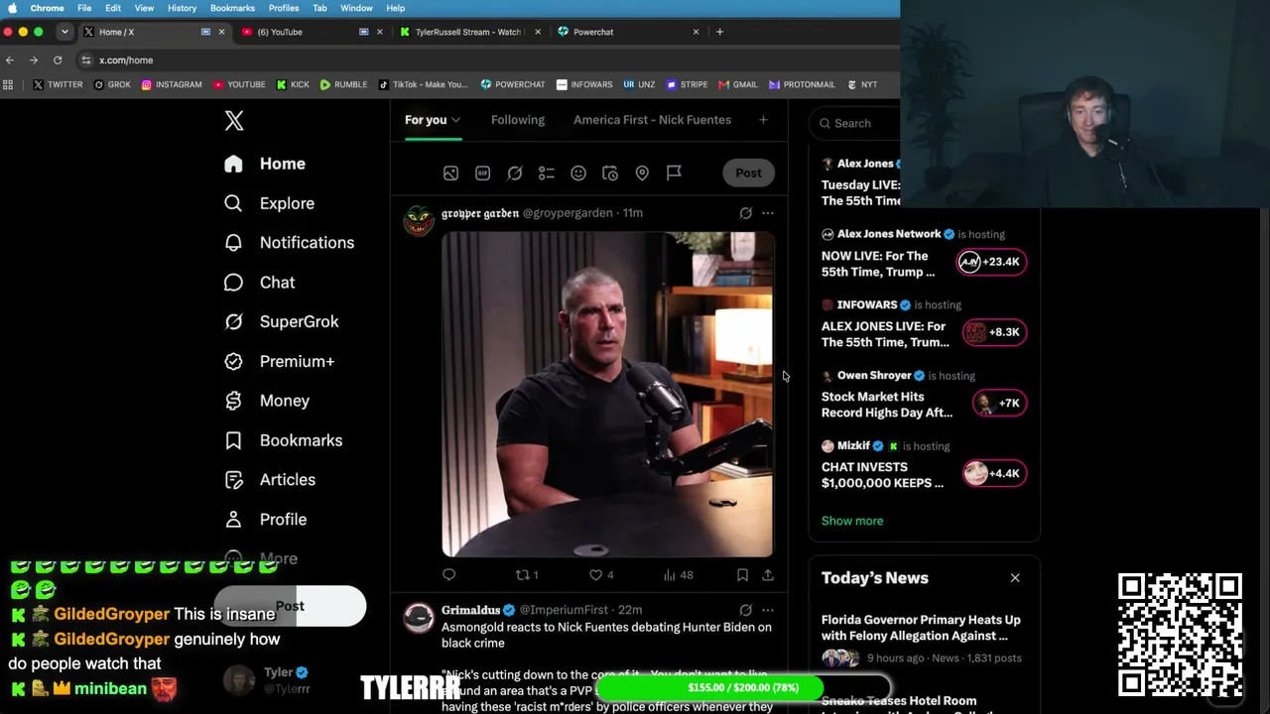Open Chat in the X sidebar

(x=259, y=283)
